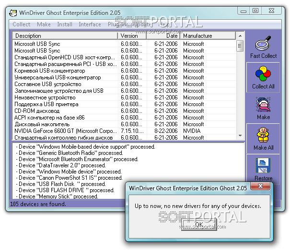The height and width of the screenshot is (250, 290).
Task: Minimize the WinDriver Ghost main window
Action: [x=244, y=11]
